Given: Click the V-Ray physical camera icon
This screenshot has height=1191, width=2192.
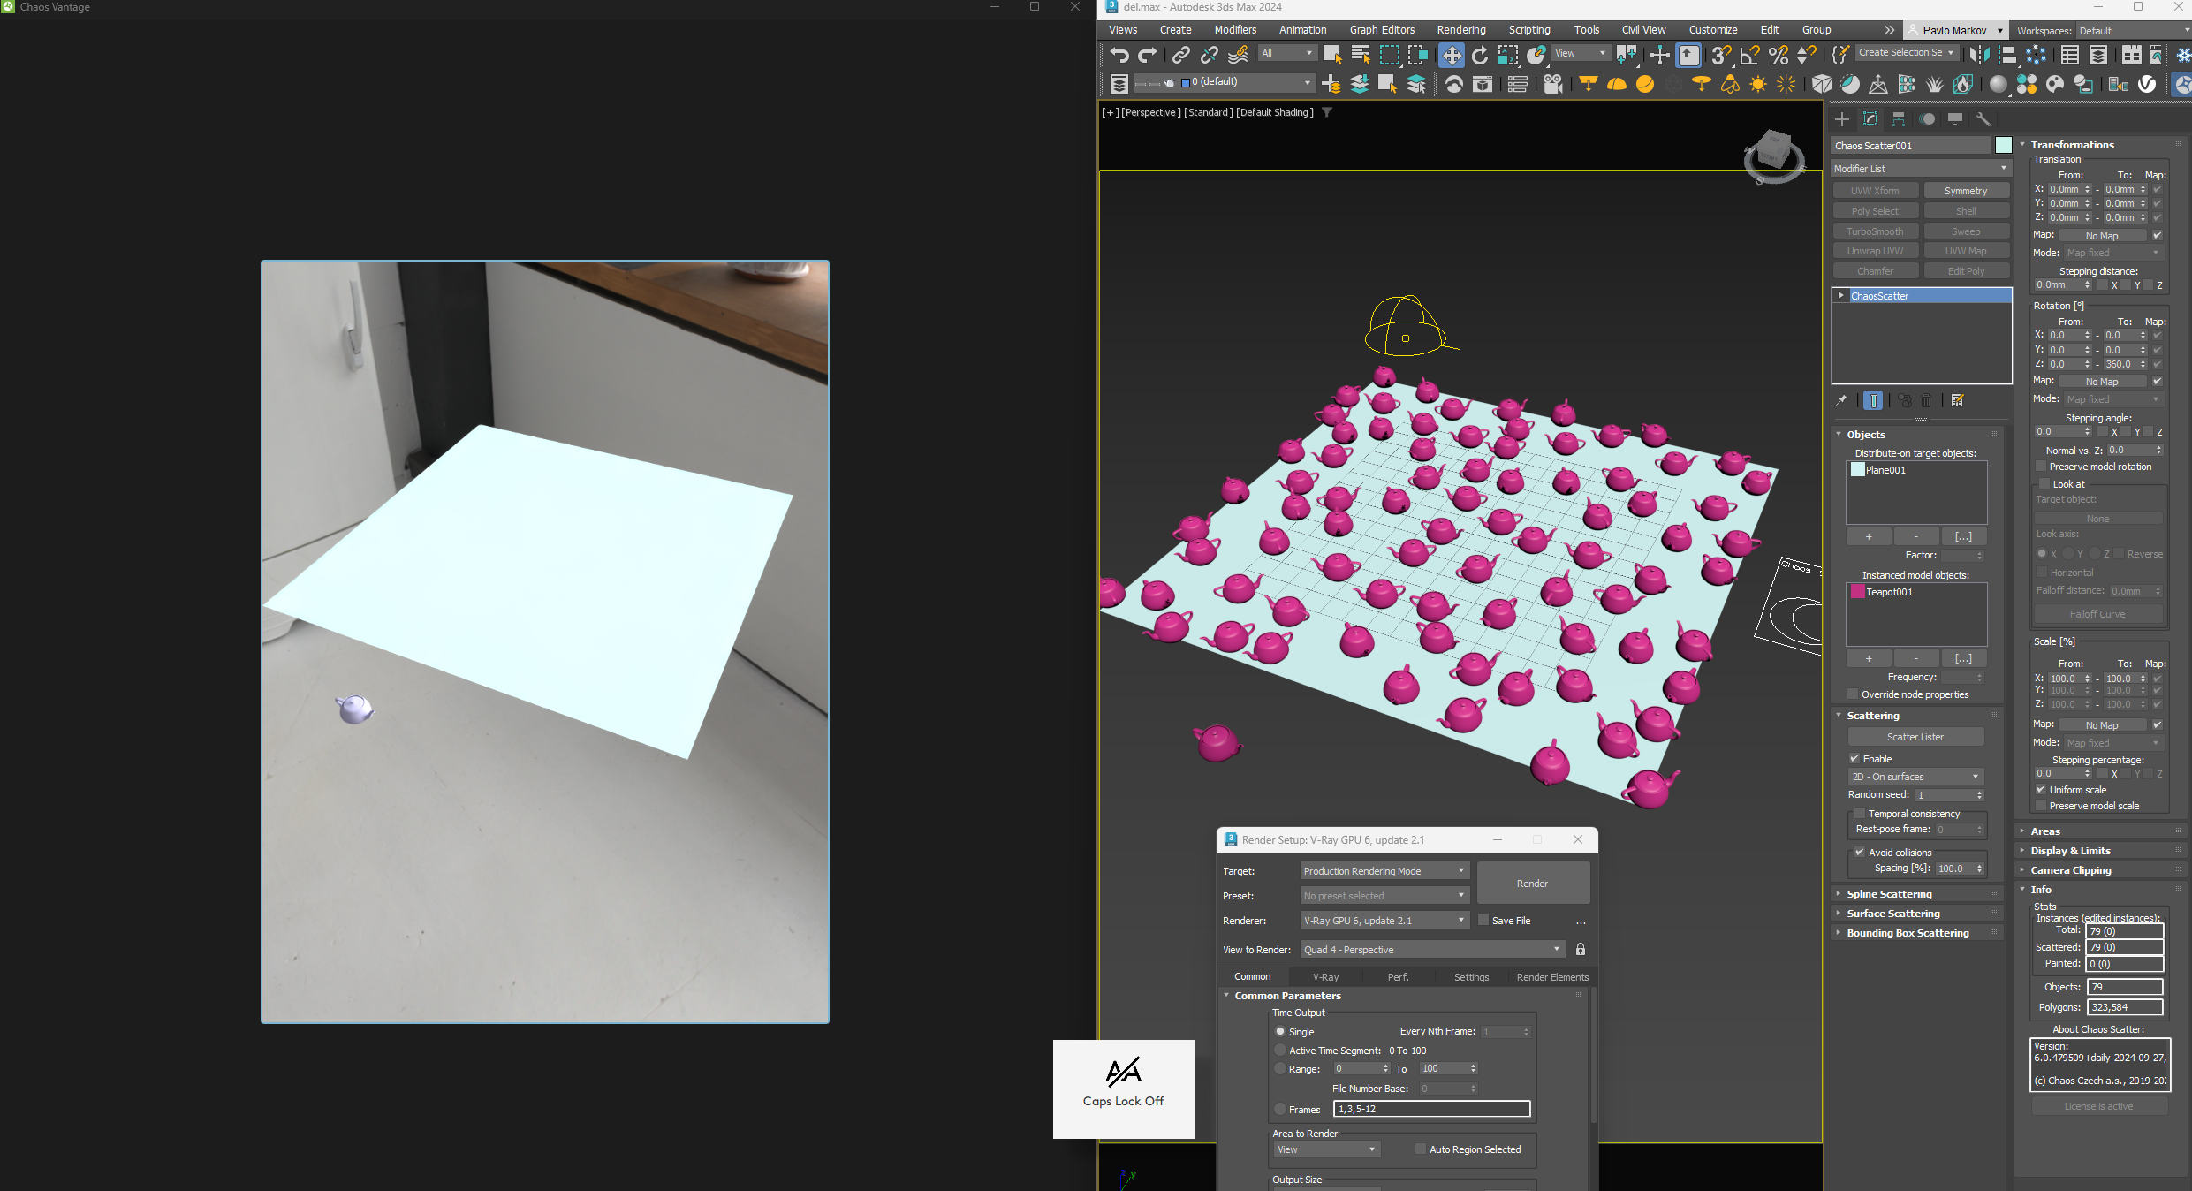Looking at the screenshot, I should coord(1553,84).
